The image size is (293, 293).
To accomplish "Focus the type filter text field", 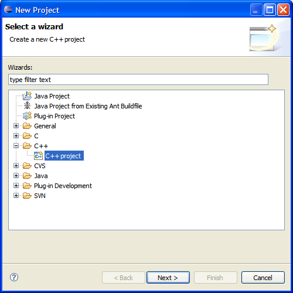I will pyautogui.click(x=138, y=80).
